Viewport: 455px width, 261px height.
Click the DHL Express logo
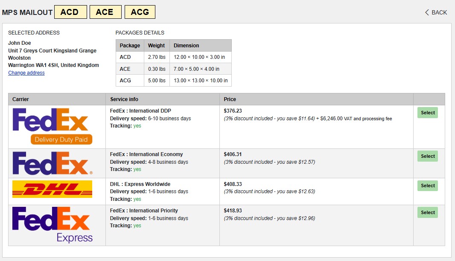click(x=52, y=189)
